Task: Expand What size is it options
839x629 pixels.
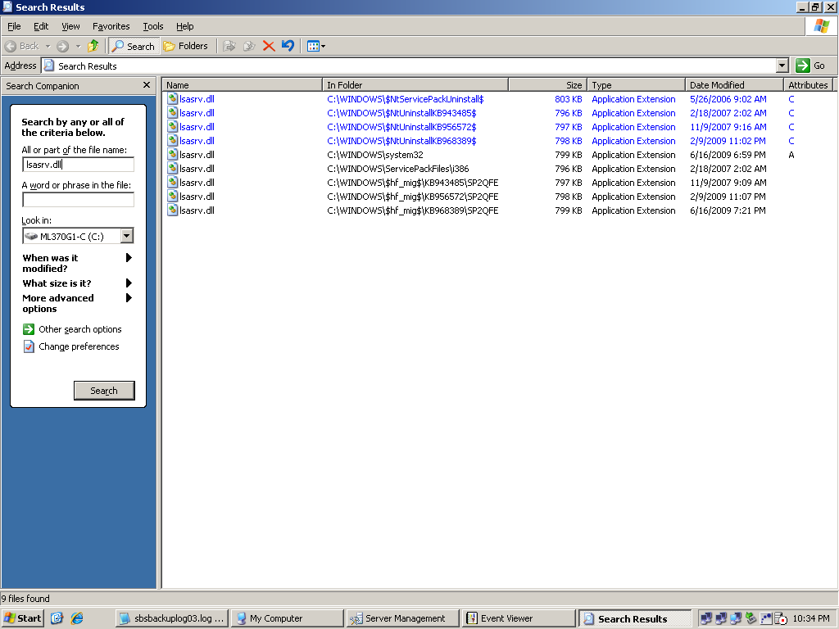Action: (76, 283)
